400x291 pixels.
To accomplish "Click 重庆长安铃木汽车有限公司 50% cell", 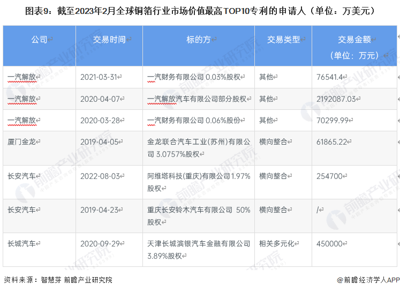I will point(199,216).
